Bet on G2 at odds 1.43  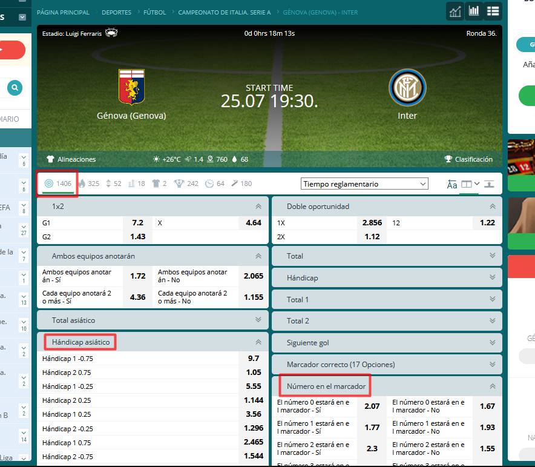pos(137,237)
